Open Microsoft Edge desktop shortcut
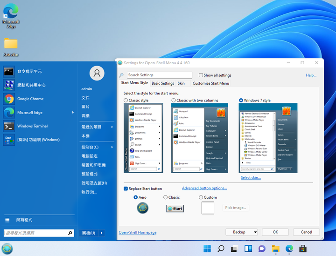Viewport: 336px width, 256px height. point(11,16)
